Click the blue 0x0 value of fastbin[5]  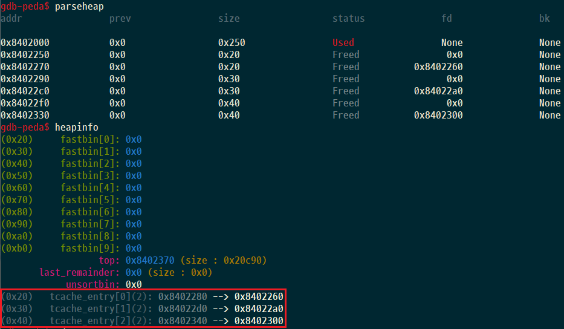pyautogui.click(x=134, y=200)
